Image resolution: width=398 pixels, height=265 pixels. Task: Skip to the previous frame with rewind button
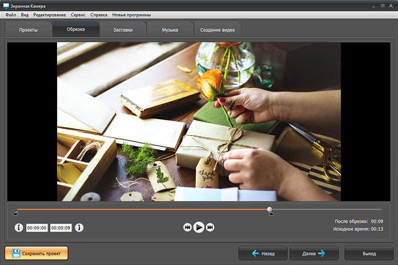tap(187, 227)
